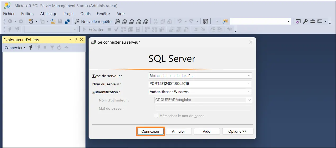Open a new DMX query
This screenshot has width=336, height=148.
[131, 21]
